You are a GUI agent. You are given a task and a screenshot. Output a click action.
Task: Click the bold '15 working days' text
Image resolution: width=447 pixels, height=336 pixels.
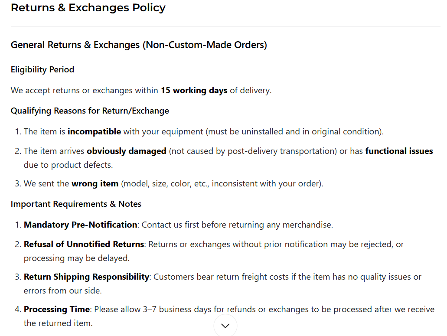click(194, 91)
